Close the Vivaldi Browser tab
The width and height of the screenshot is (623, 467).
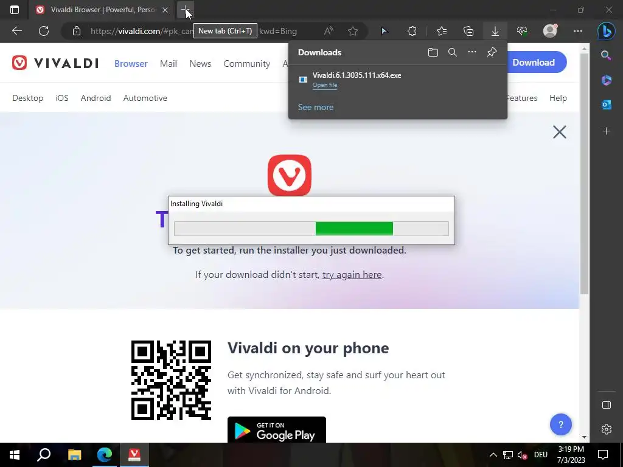(165, 10)
